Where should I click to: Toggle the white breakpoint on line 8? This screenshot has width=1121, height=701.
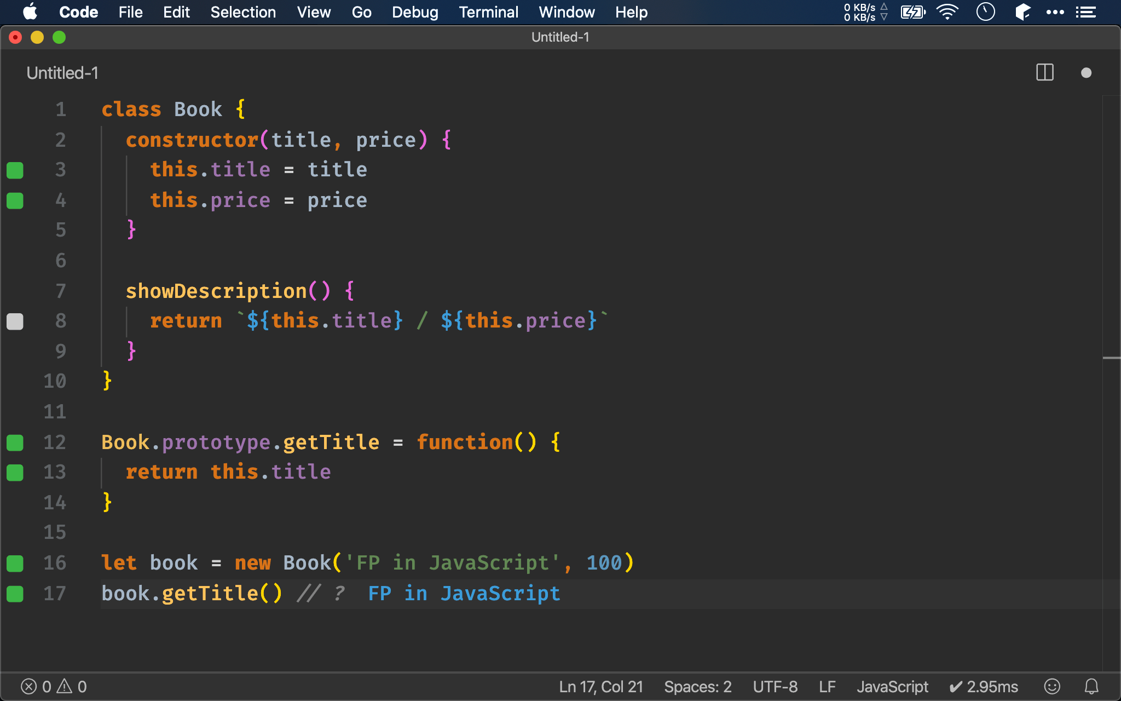click(x=15, y=320)
